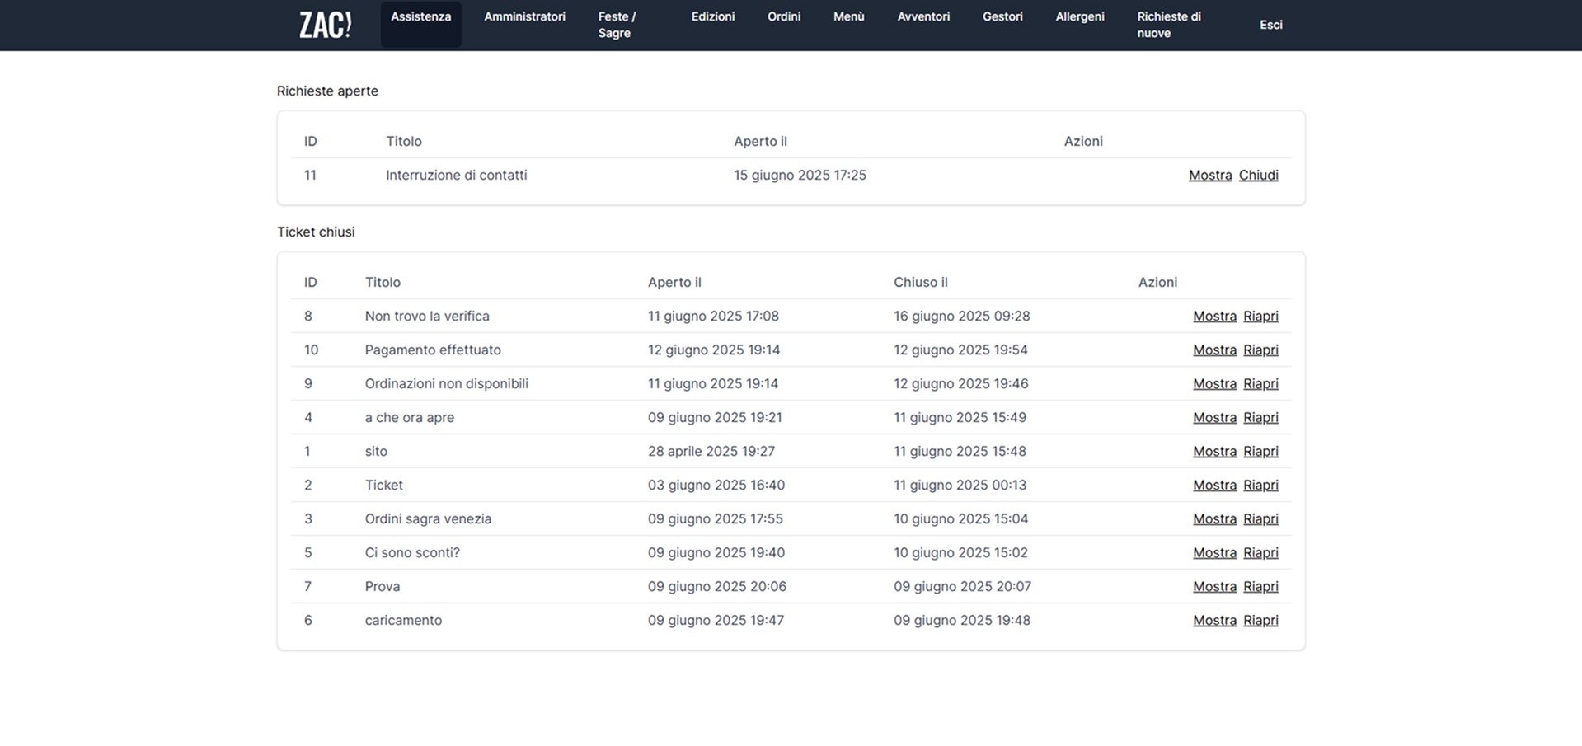This screenshot has width=1582, height=746.
Task: Reopen ticket Non trovo la verifica
Action: click(1260, 316)
